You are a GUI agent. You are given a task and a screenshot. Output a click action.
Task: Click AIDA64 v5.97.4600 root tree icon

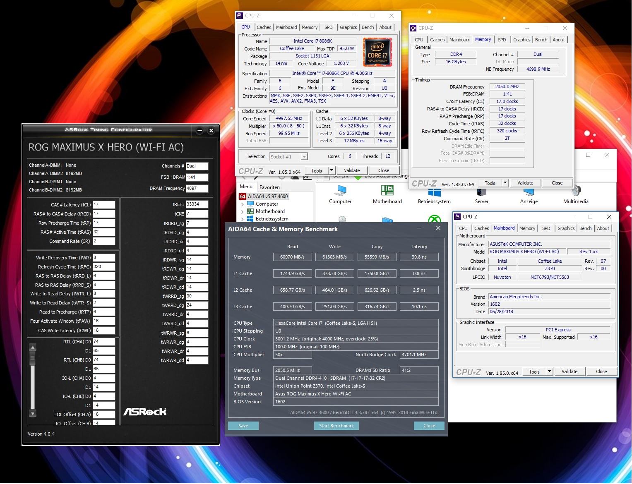[x=243, y=196]
